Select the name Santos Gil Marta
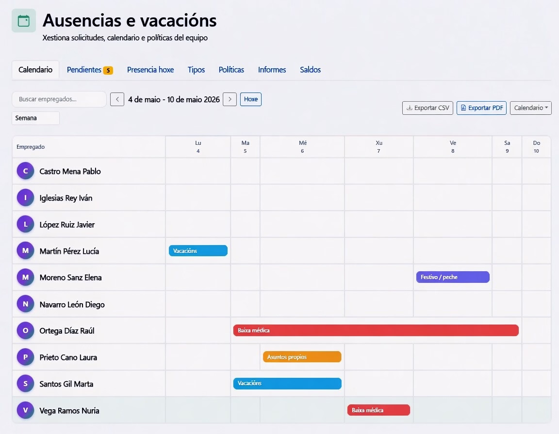This screenshot has height=434, width=559. 66,384
